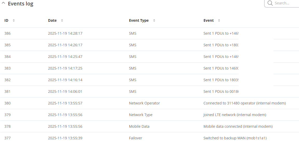Click 'Connected to 311480 operator' event text

(244, 103)
